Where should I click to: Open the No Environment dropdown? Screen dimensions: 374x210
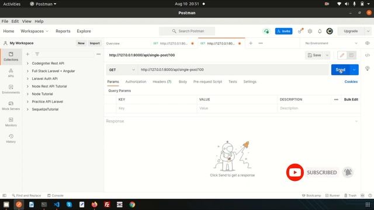pyautogui.click(x=331, y=43)
